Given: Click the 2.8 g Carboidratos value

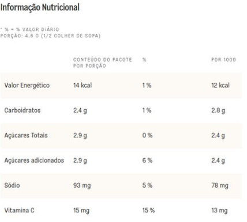Looking at the screenshot, I should coord(218,110).
